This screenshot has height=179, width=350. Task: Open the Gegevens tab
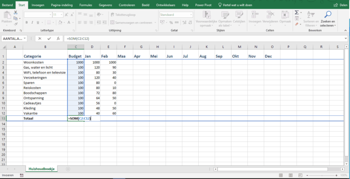tap(105, 5)
